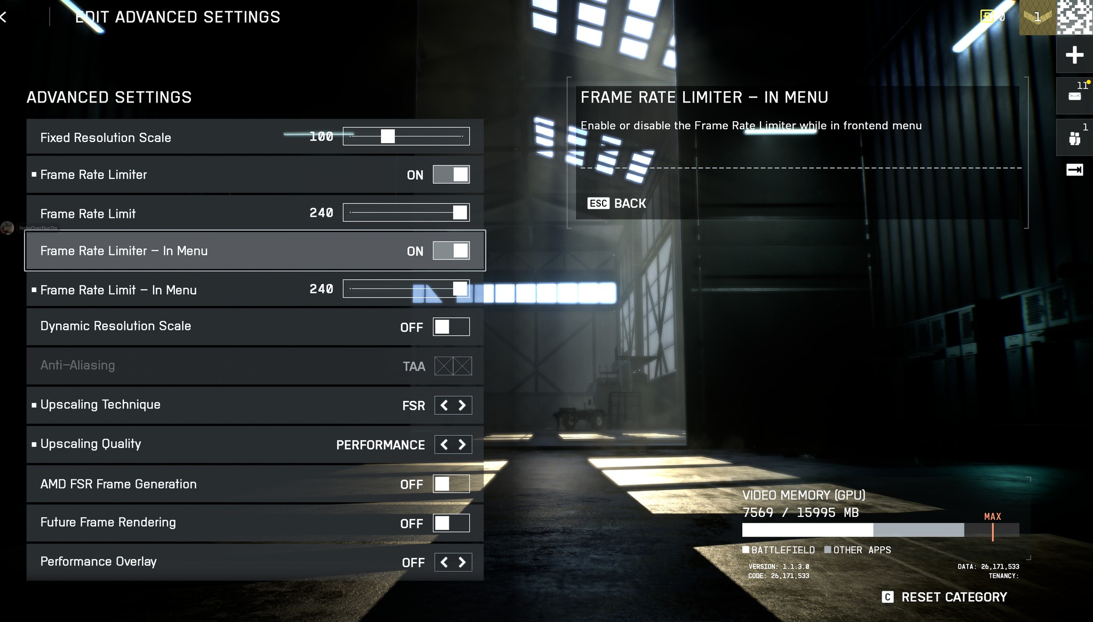Go back with the top-left arrow
Screen dimensions: 1093x622
(3, 17)
